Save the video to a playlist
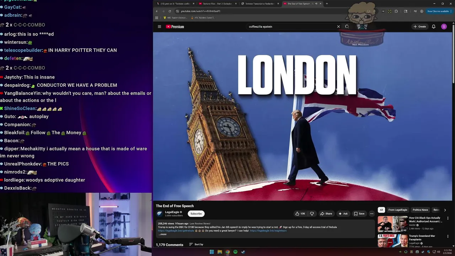 pos(359,214)
